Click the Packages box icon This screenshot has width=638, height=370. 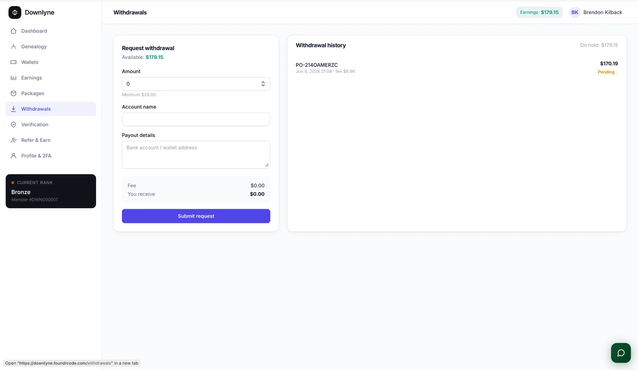click(13, 93)
